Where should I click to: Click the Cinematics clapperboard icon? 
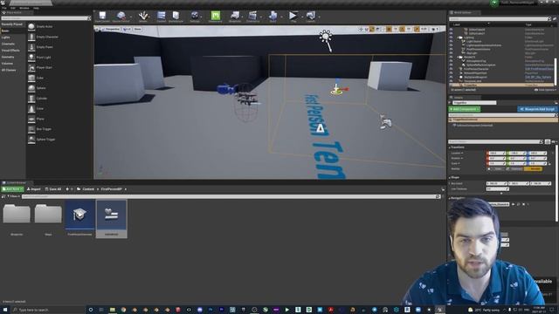[x=252, y=17]
